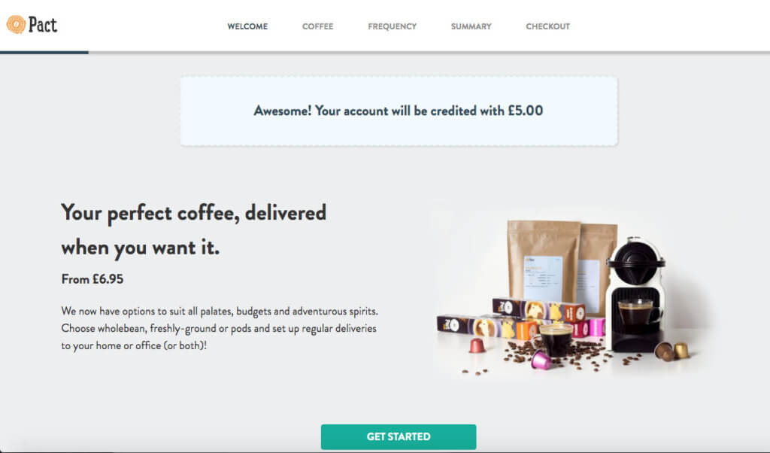Click the Get Started button
The image size is (770, 453).
[x=399, y=436]
